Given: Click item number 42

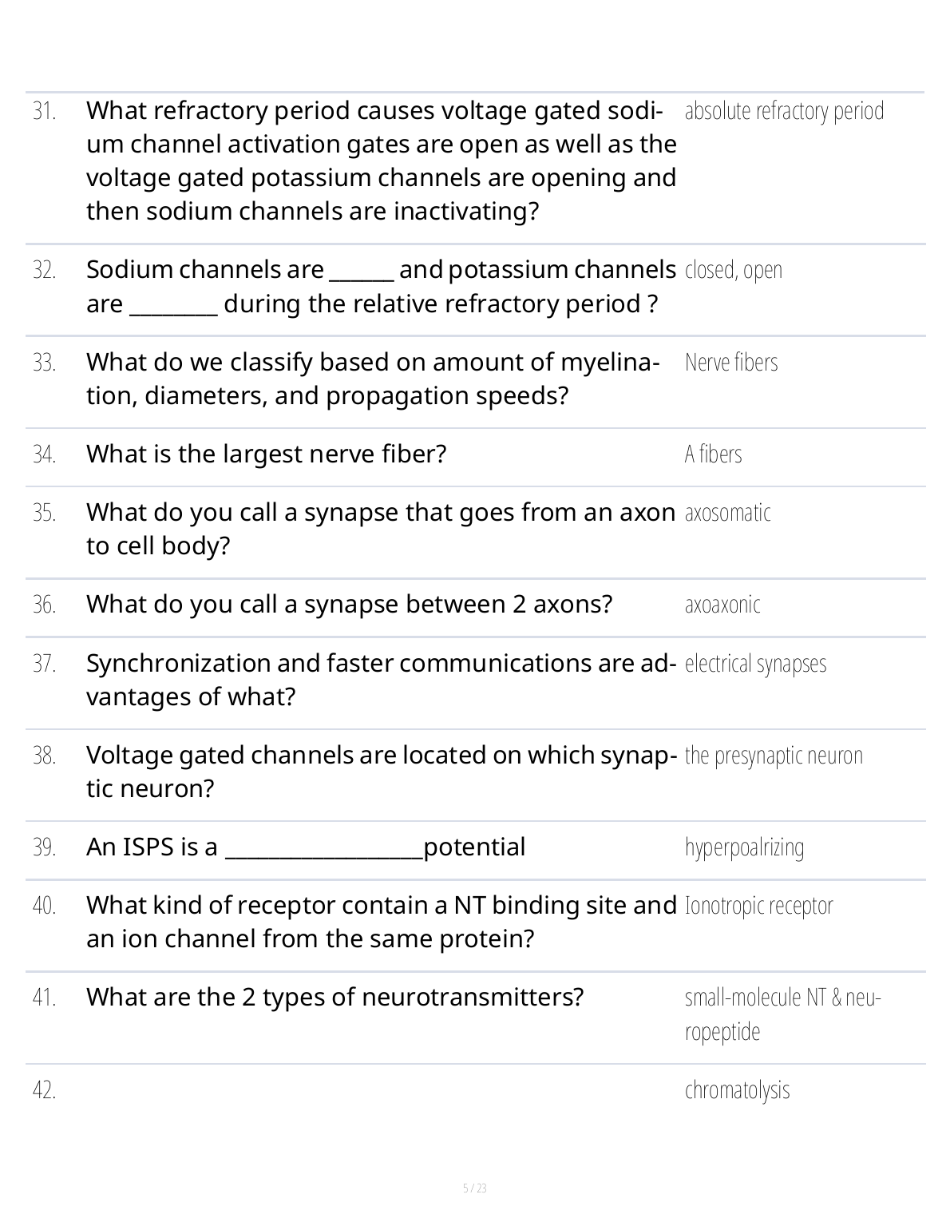Looking at the screenshot, I should coord(45,1090).
